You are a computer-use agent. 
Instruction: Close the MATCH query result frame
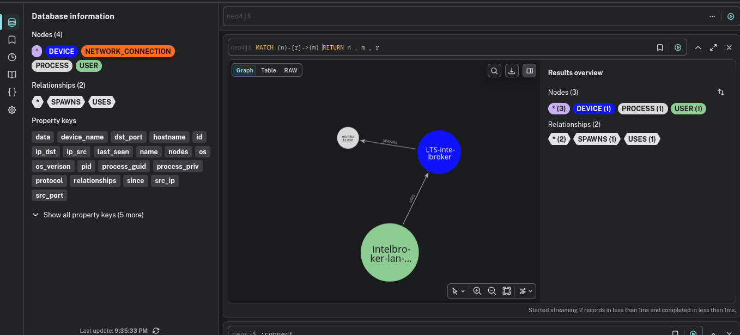click(729, 47)
